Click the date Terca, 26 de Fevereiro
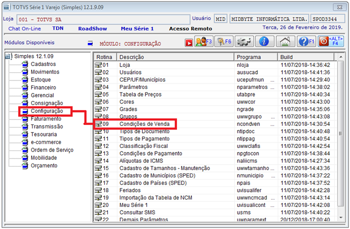 pyautogui.click(x=302, y=27)
